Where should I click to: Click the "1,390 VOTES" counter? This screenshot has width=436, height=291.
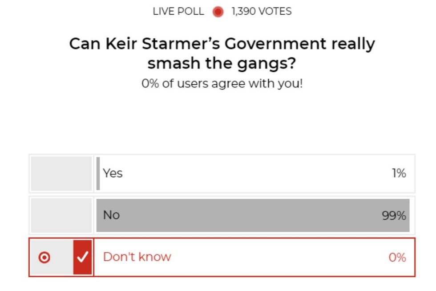click(261, 12)
